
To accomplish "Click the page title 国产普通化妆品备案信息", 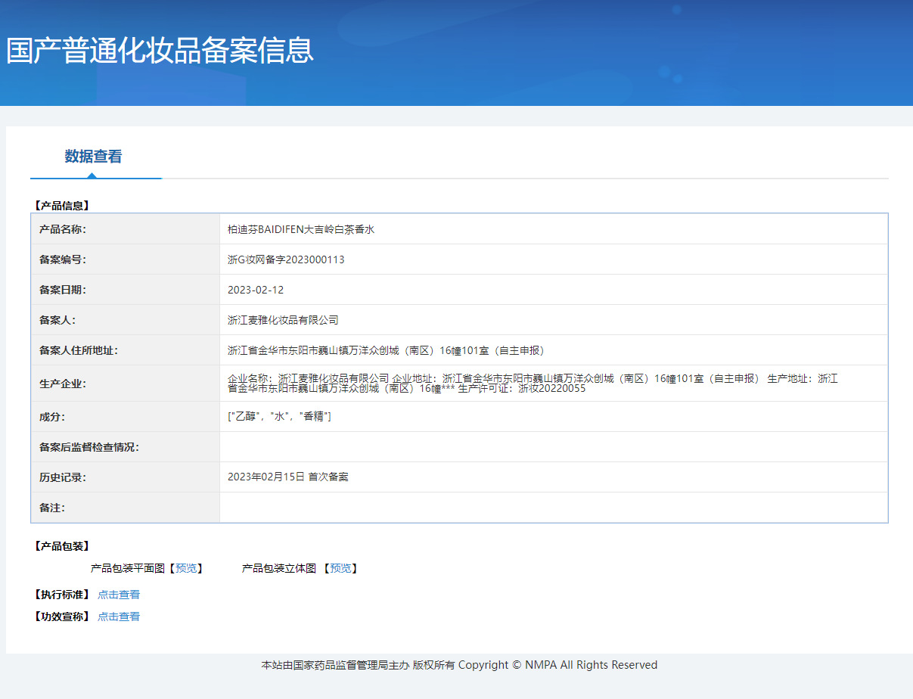I will tap(160, 50).
